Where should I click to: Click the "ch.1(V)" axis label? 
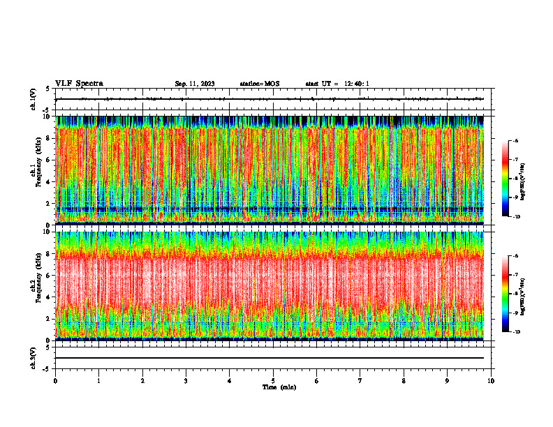click(x=34, y=99)
